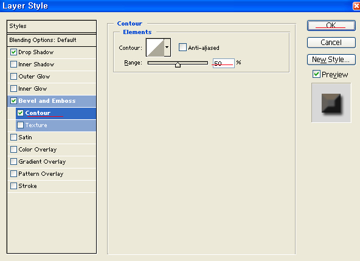Enable the Satin effect checkbox
Screen dimensions: 360x261
[x=13, y=137]
